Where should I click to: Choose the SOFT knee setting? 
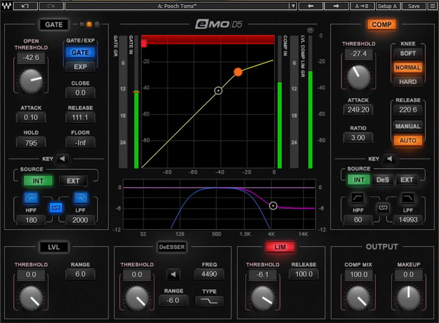click(408, 53)
